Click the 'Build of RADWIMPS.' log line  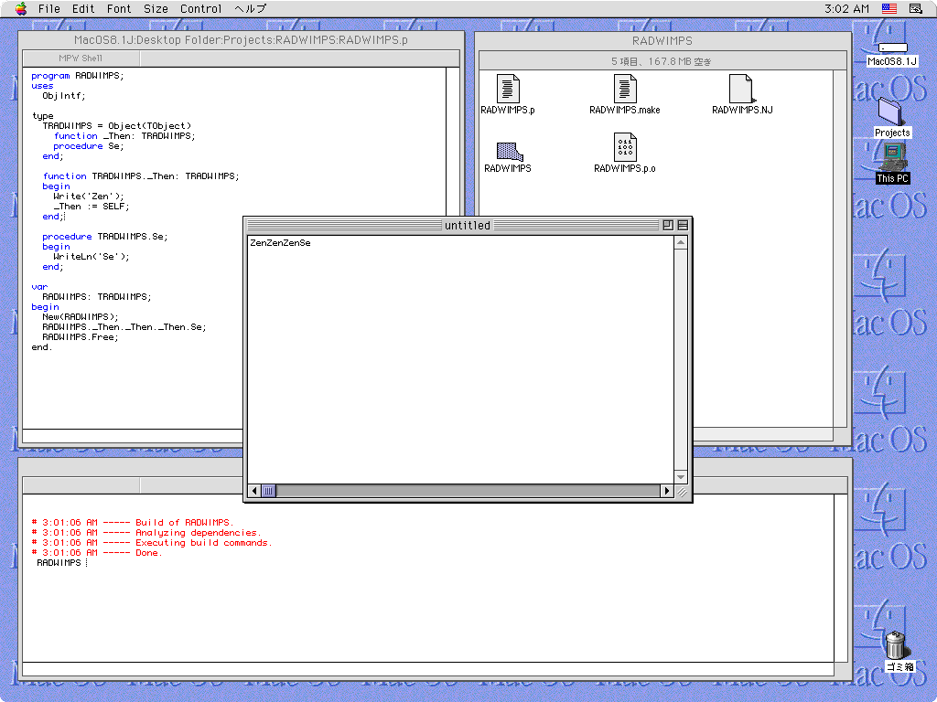pyautogui.click(x=132, y=522)
